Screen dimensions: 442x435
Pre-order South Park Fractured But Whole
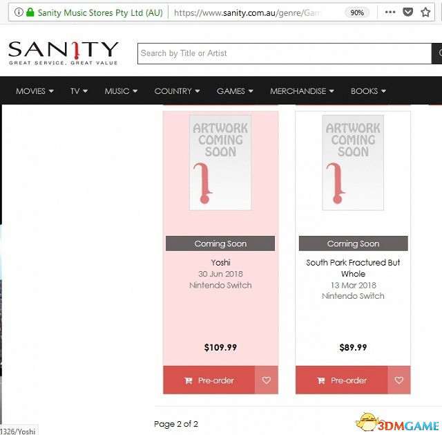[x=342, y=380]
